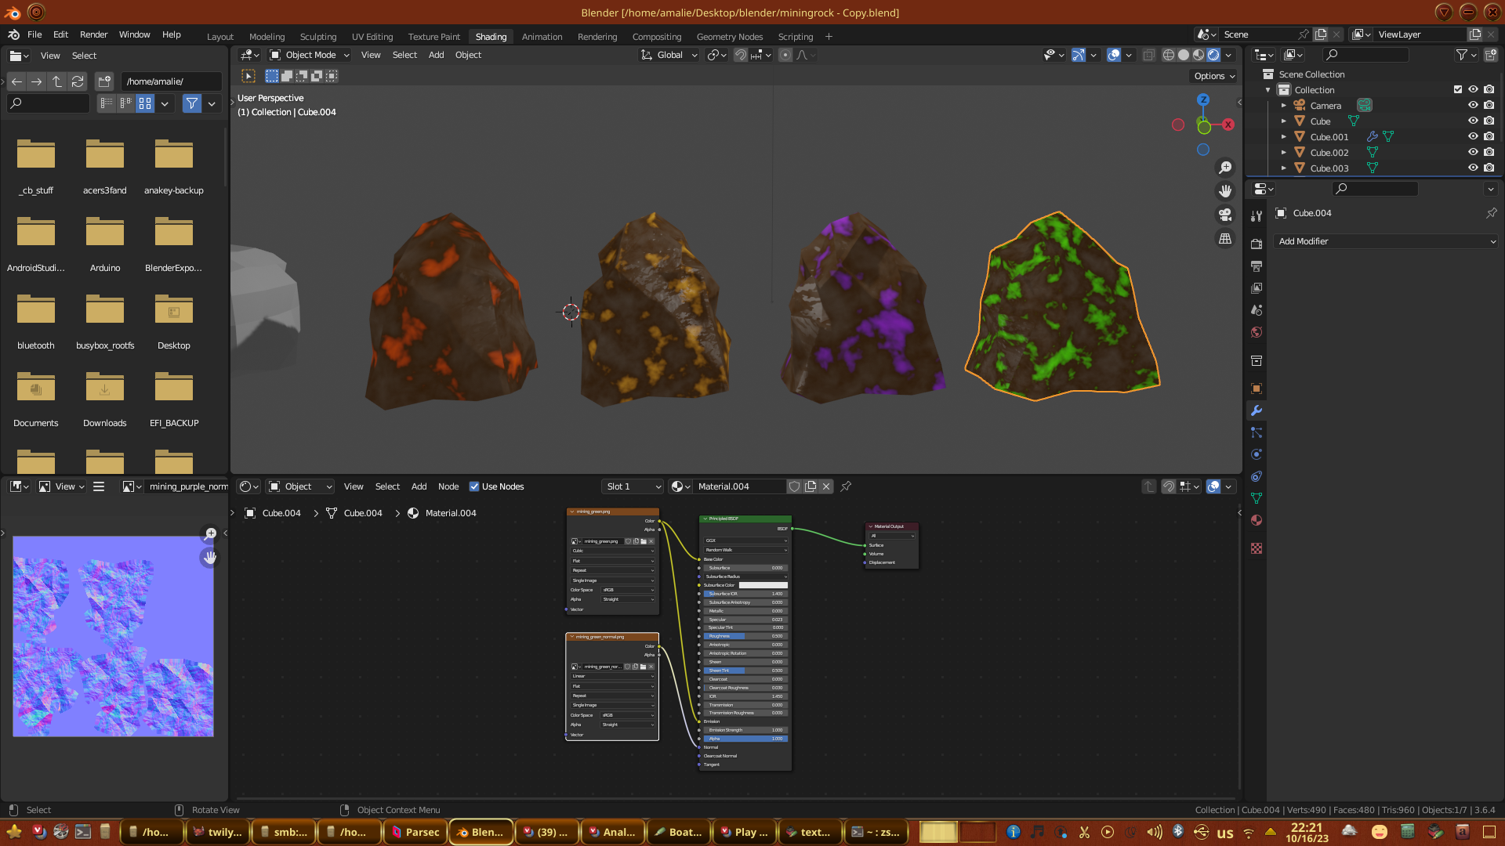1505x846 pixels.
Task: Open the Material properties tab icon
Action: (x=1257, y=520)
